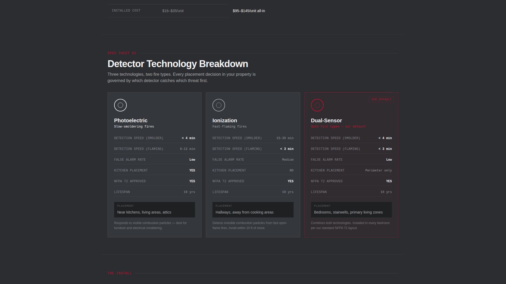This screenshot has width=506, height=284.
Task: Click the OUR DEFAULT badge
Action: point(381,99)
